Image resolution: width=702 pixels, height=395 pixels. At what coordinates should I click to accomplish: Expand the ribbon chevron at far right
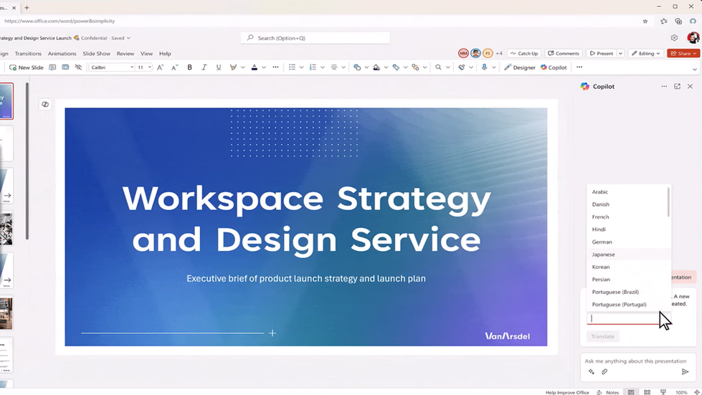click(x=694, y=70)
